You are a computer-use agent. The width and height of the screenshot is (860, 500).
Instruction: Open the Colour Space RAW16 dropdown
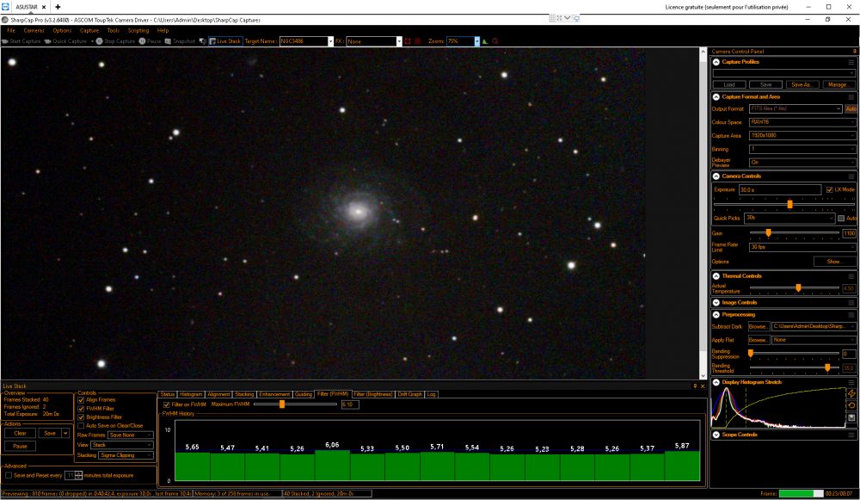pyautogui.click(x=802, y=122)
